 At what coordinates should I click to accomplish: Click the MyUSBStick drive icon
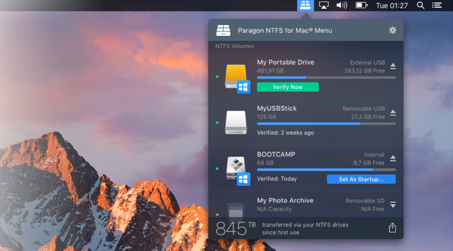[236, 122]
